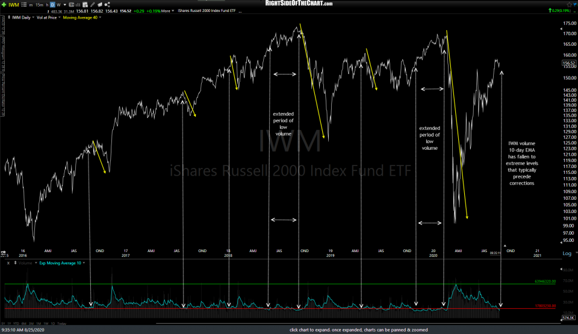
Task: Click the RightSideOfTheChart.com header link
Action: (x=299, y=4)
